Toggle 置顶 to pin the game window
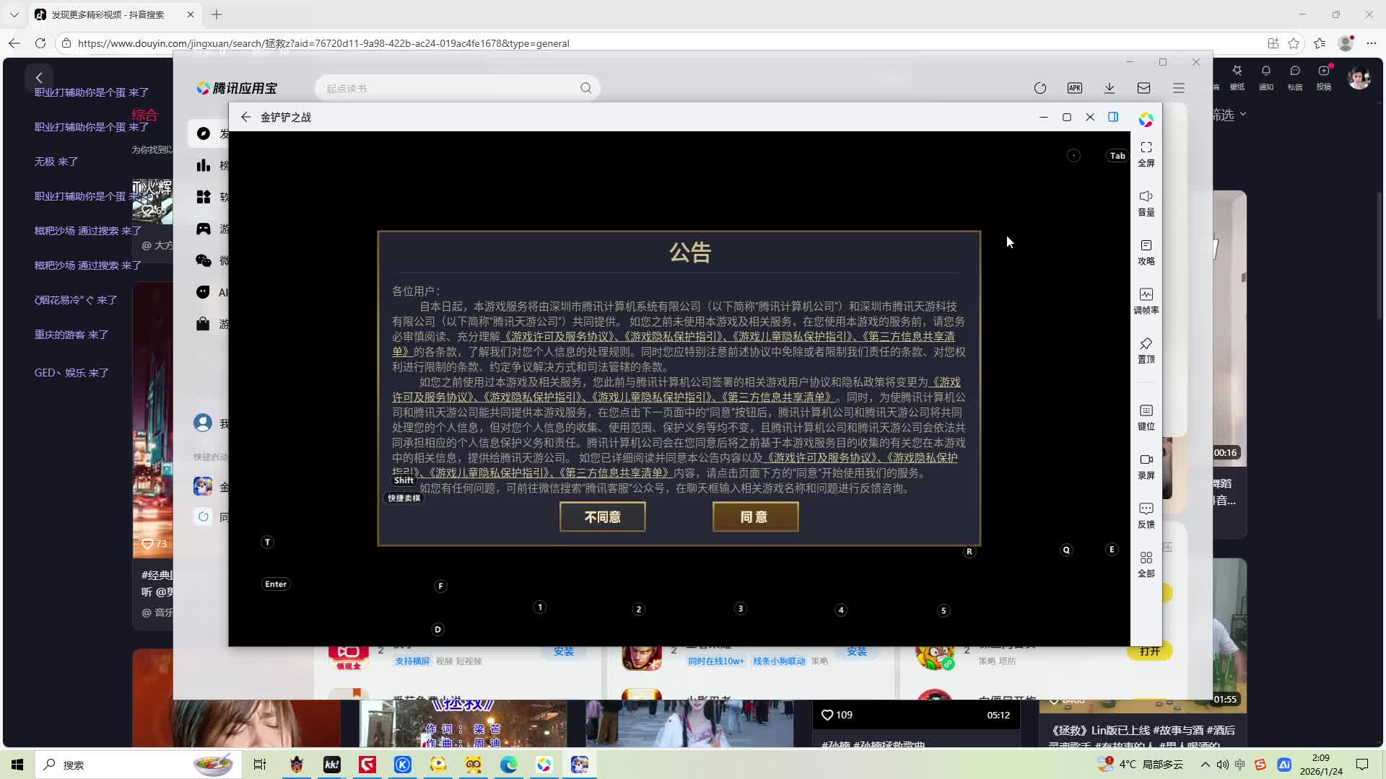The width and height of the screenshot is (1386, 779). pyautogui.click(x=1146, y=351)
